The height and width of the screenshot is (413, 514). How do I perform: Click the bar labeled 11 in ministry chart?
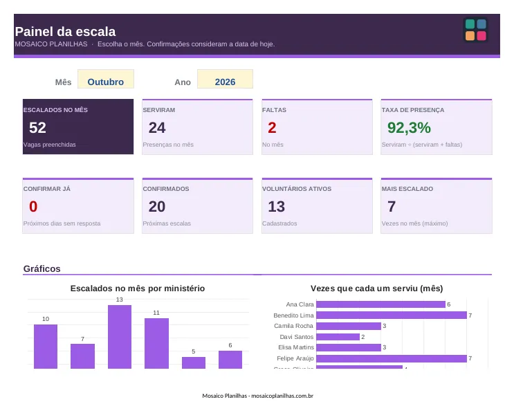157,343
